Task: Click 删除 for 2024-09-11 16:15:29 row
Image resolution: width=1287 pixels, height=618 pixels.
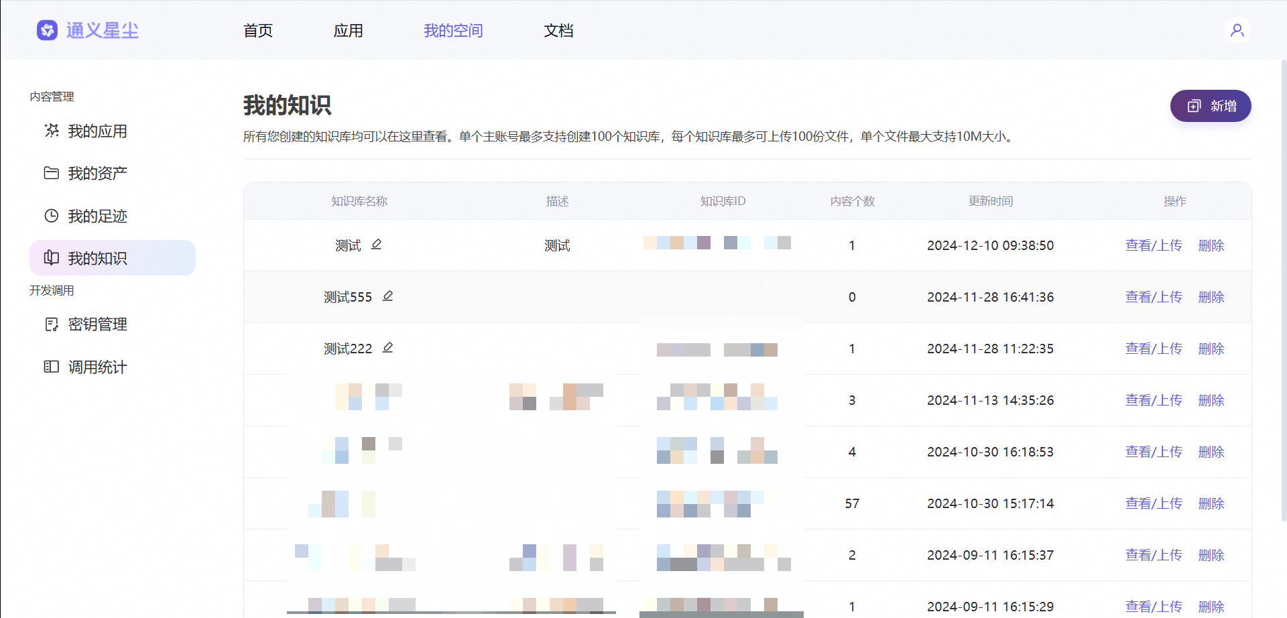Action: point(1211,607)
